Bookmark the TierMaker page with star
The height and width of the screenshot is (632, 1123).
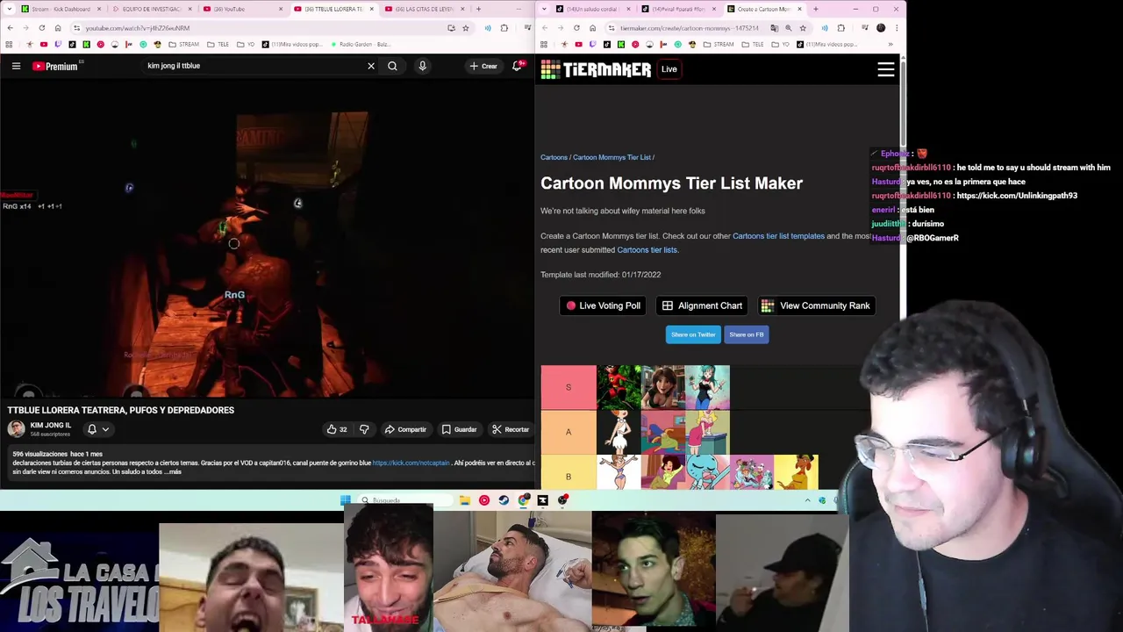click(x=803, y=28)
